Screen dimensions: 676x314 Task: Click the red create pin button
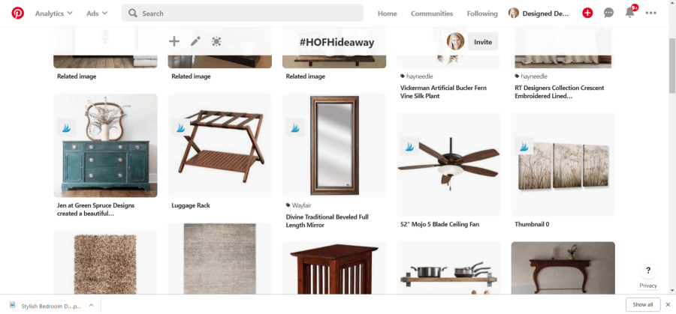[587, 13]
